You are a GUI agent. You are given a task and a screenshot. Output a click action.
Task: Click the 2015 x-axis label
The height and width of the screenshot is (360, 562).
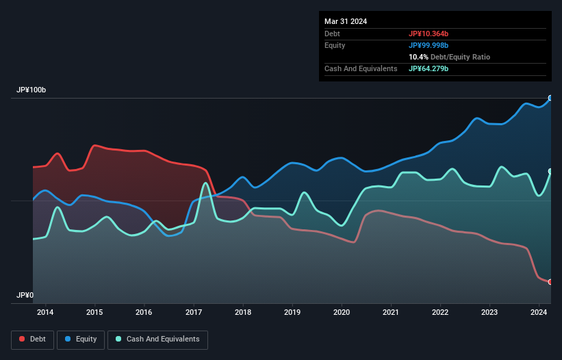pyautogui.click(x=94, y=312)
